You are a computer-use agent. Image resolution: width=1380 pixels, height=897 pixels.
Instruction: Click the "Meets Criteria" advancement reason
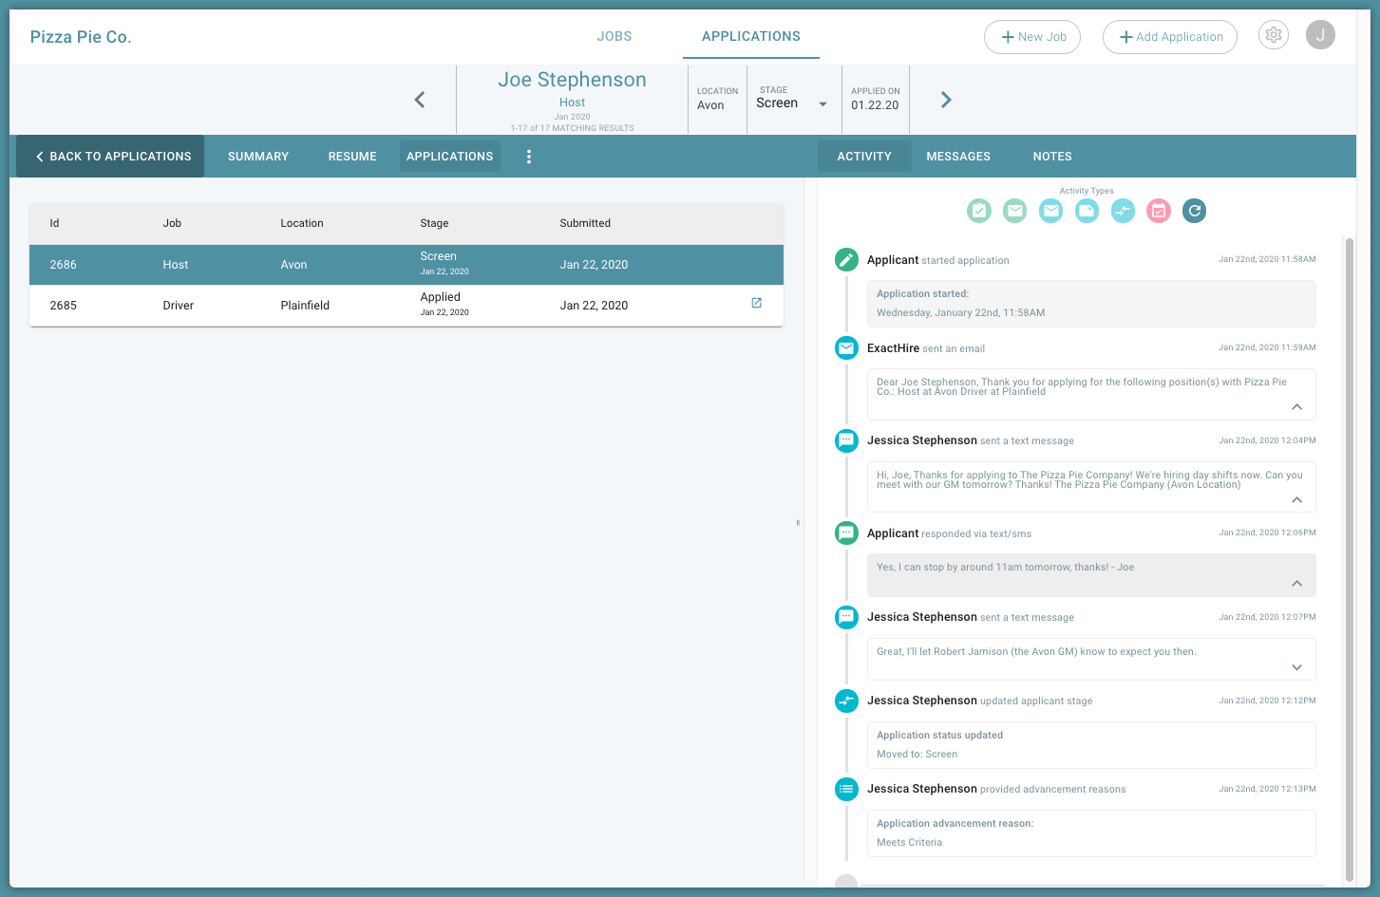(909, 842)
